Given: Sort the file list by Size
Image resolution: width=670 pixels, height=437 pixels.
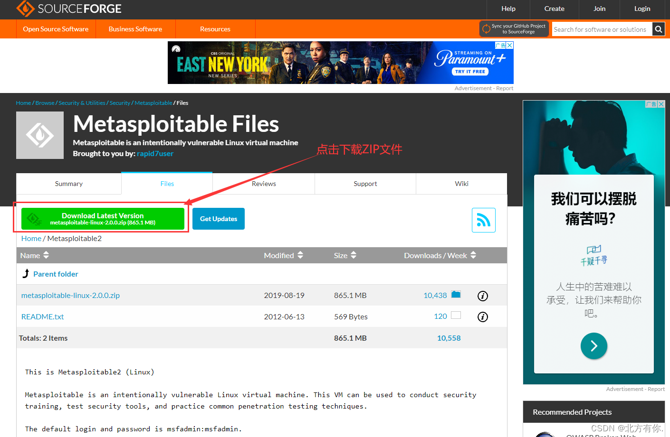Looking at the screenshot, I should [x=345, y=255].
